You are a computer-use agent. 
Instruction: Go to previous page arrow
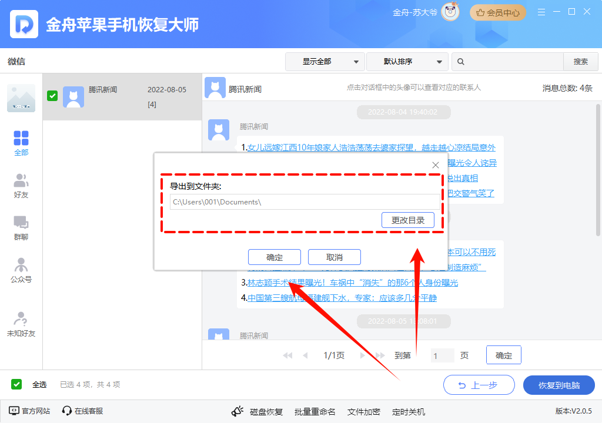tap(305, 355)
